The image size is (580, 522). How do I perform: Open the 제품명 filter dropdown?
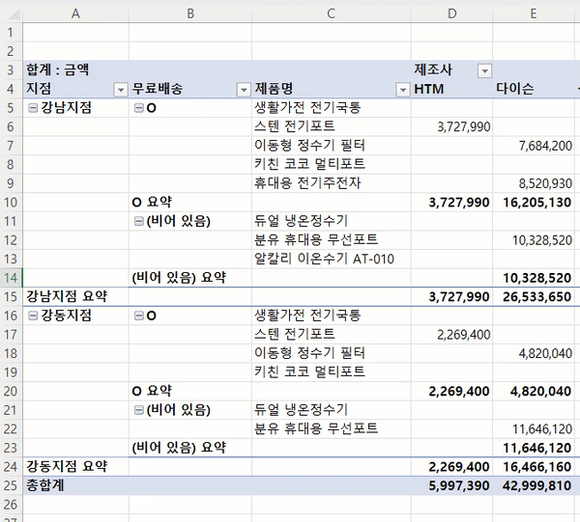point(403,90)
